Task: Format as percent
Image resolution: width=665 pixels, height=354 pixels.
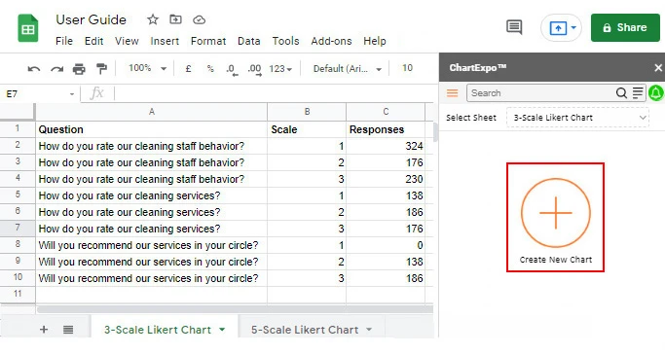Action: [x=210, y=69]
